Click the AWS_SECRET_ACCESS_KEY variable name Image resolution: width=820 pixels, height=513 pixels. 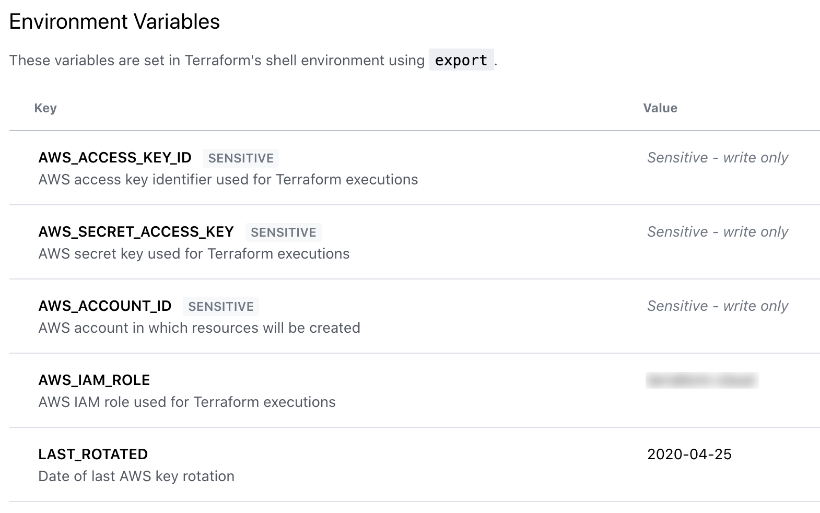[x=136, y=232]
